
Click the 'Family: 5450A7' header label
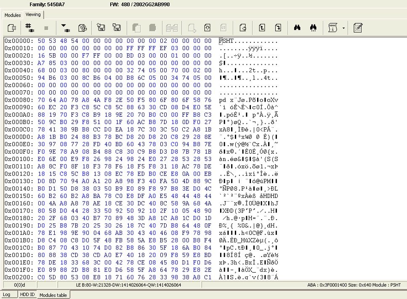tap(47, 4)
